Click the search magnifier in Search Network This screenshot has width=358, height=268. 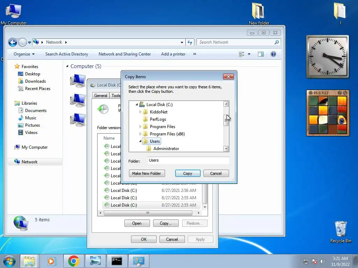[x=277, y=42]
